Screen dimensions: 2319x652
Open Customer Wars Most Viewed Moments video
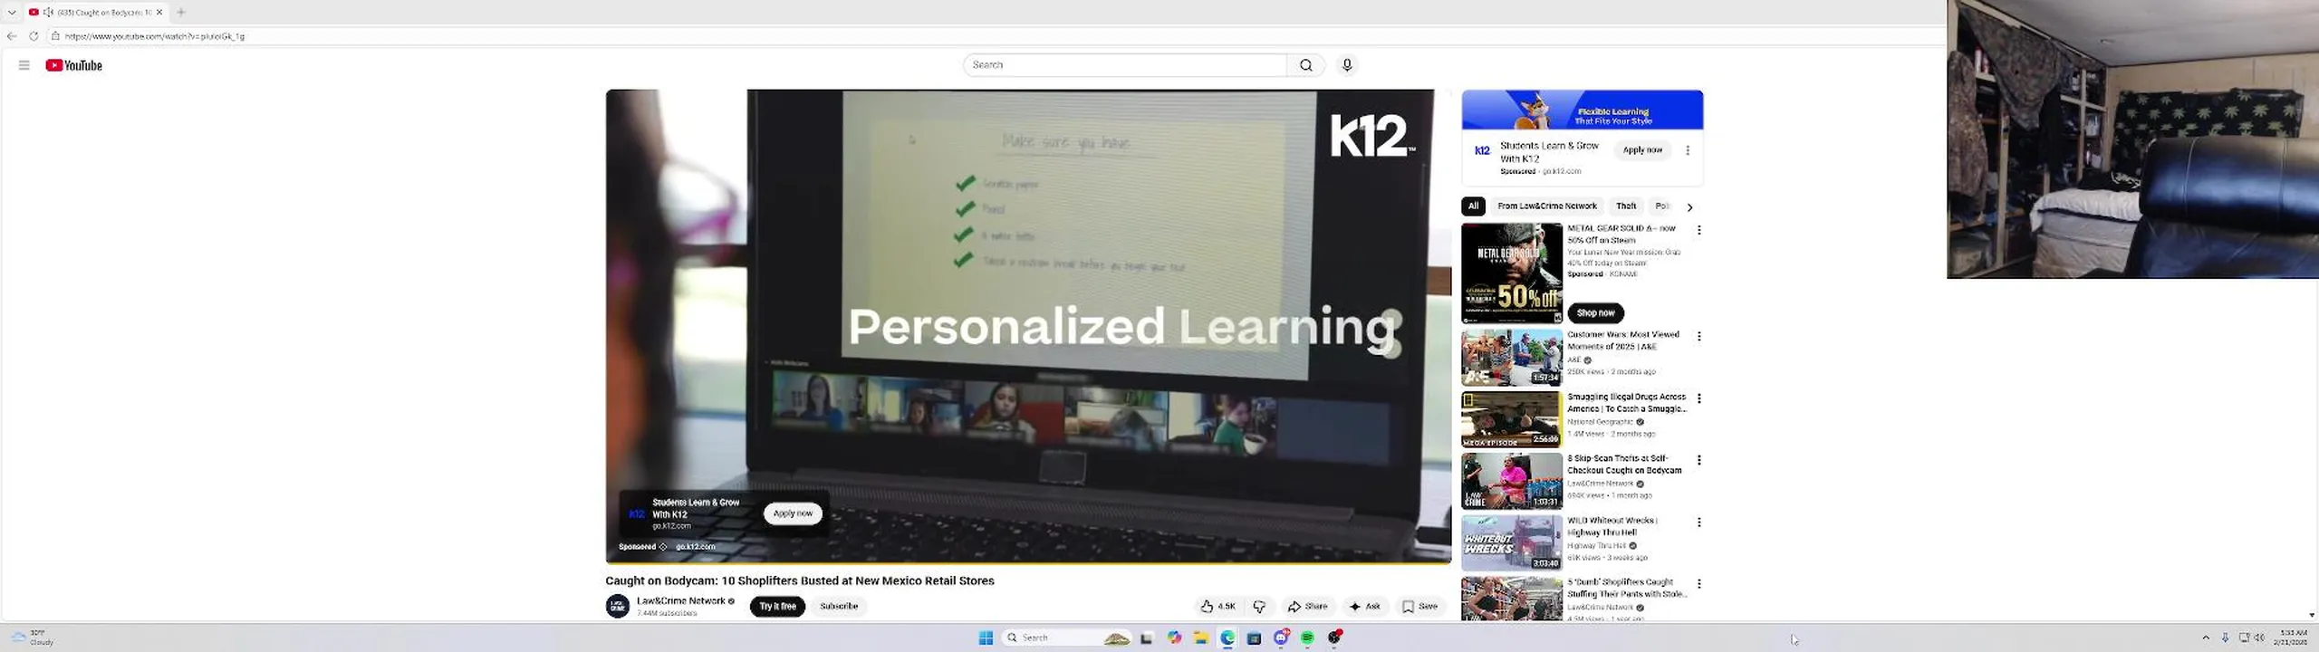click(x=1512, y=358)
